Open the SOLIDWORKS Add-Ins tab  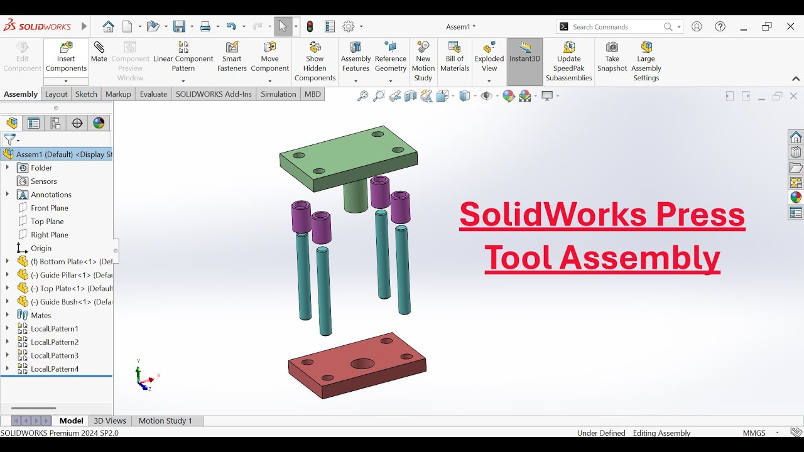pos(214,94)
